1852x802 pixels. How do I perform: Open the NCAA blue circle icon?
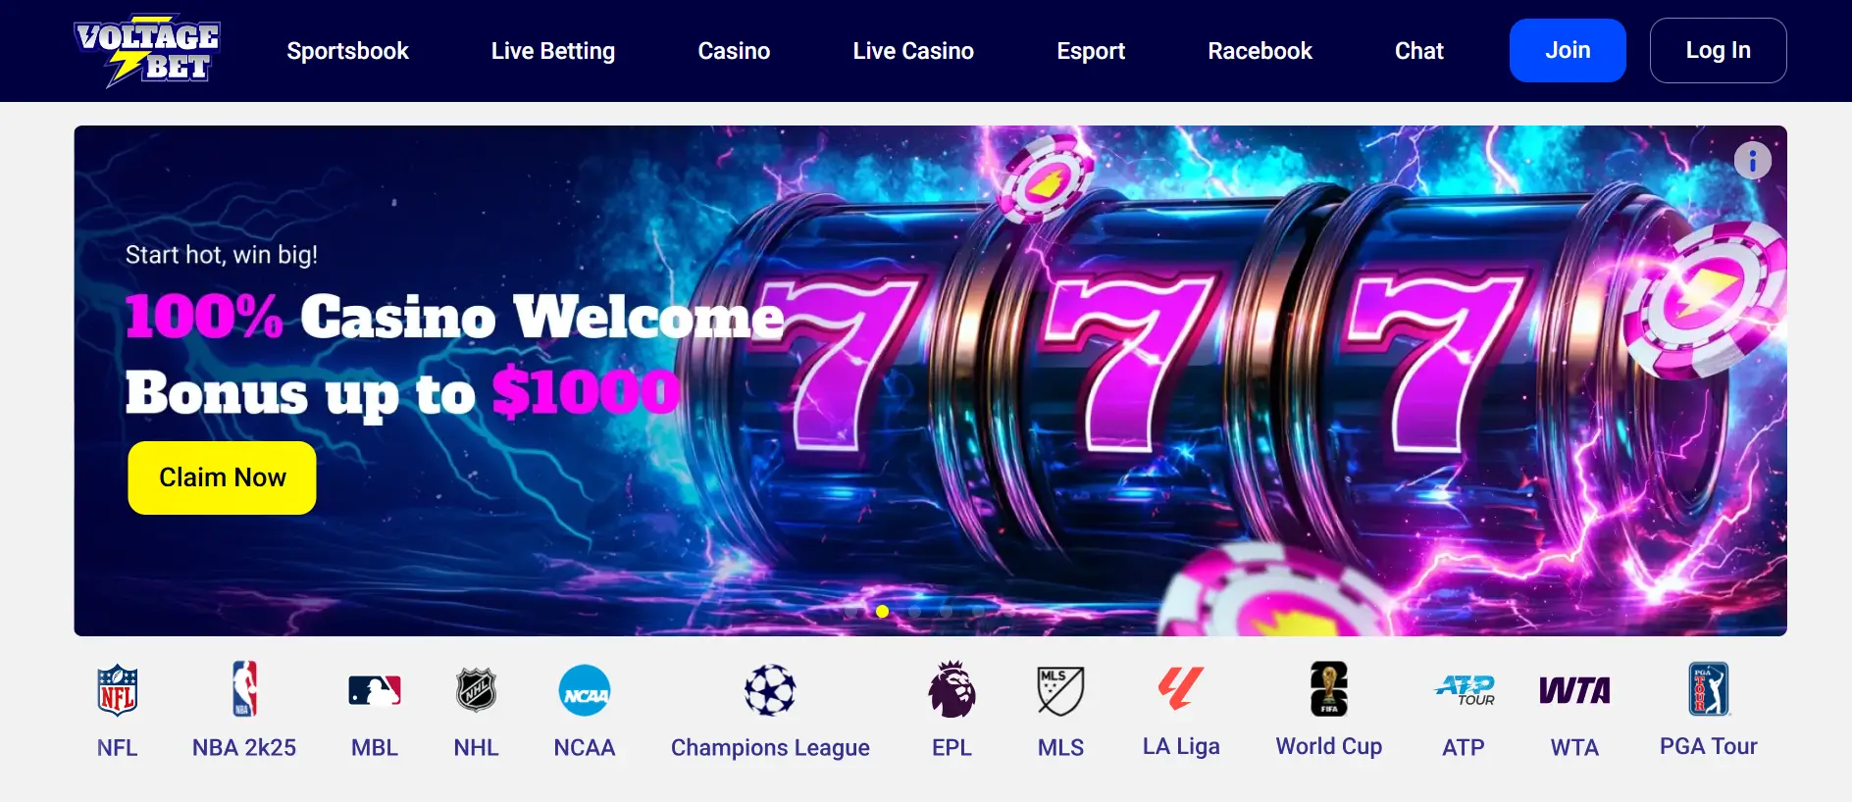point(585,690)
